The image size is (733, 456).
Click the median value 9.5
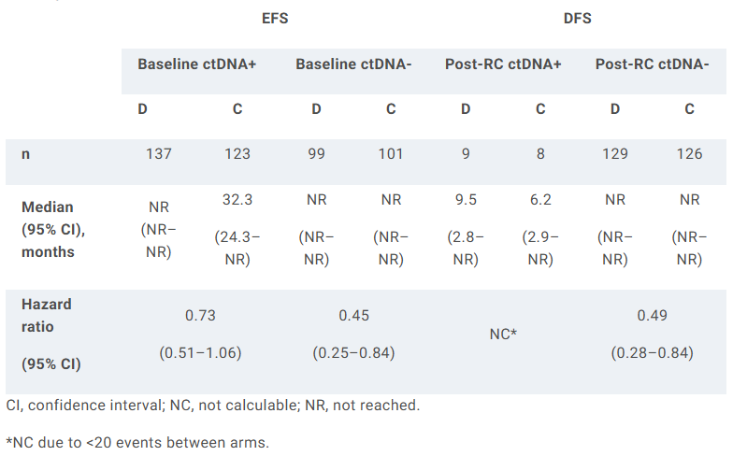coord(466,199)
